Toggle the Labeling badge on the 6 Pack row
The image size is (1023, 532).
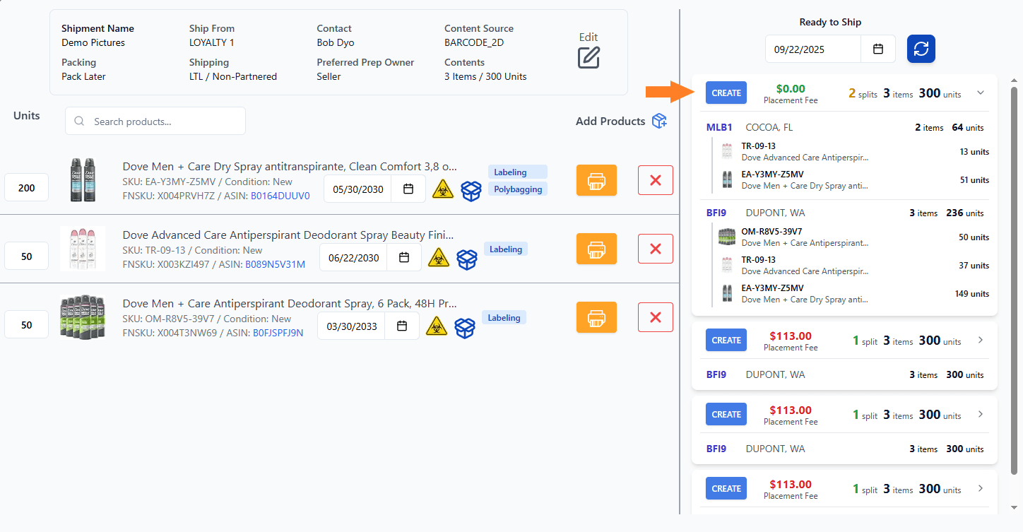tap(504, 317)
